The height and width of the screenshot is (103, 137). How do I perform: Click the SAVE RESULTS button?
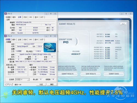coord(91,74)
